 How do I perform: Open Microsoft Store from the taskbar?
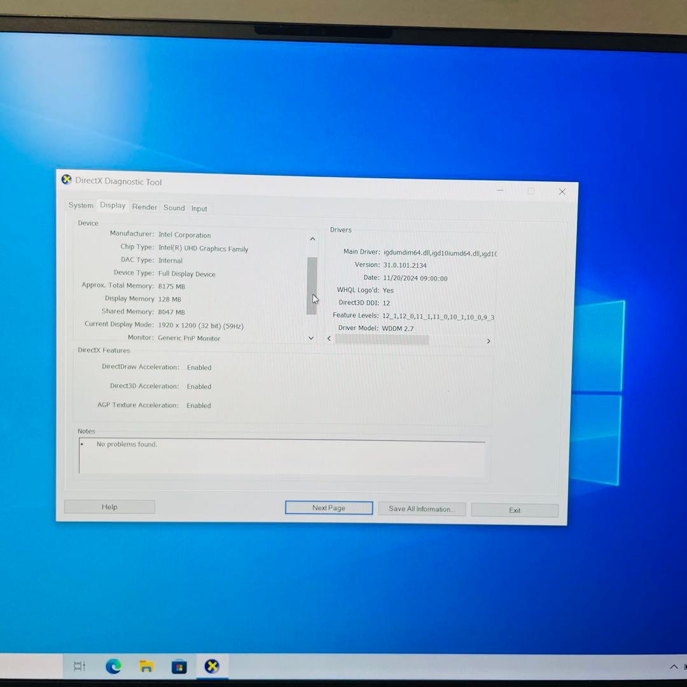pos(179,667)
